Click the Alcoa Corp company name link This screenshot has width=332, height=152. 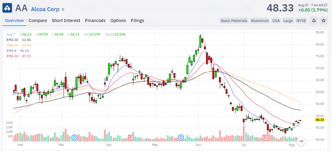click(45, 9)
